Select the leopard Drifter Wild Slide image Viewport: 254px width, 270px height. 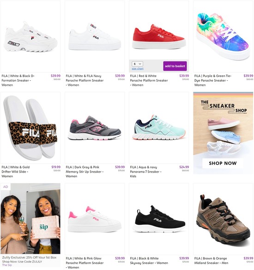(30, 128)
